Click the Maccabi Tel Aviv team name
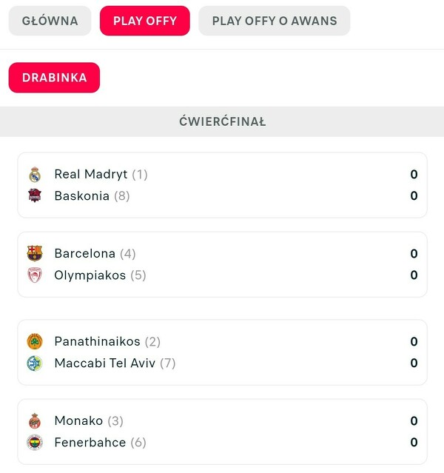Image resolution: width=444 pixels, height=473 pixels. pyautogui.click(x=104, y=363)
